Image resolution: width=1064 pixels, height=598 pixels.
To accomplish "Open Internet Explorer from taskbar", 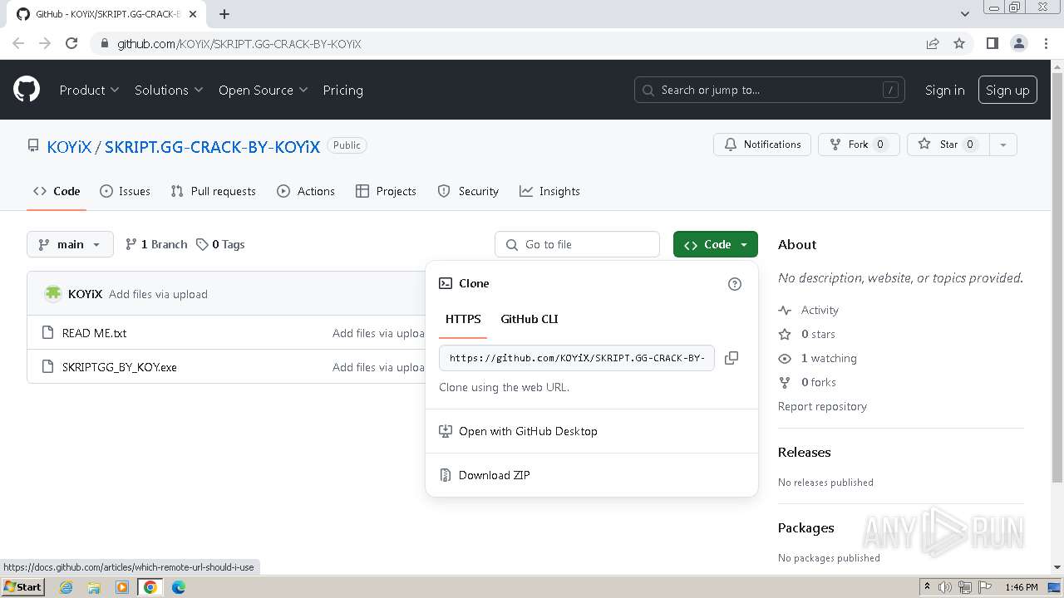I will 66,587.
